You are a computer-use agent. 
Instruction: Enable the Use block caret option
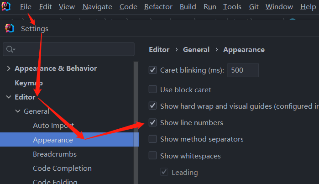pyautogui.click(x=153, y=89)
